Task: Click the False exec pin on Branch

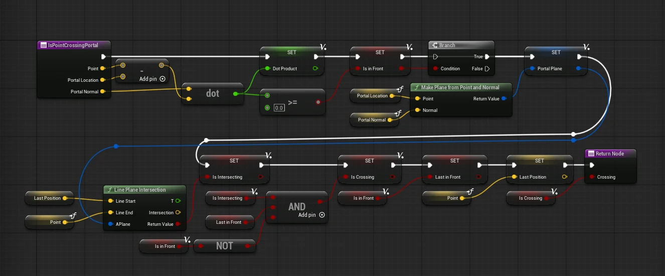Action: (487, 68)
